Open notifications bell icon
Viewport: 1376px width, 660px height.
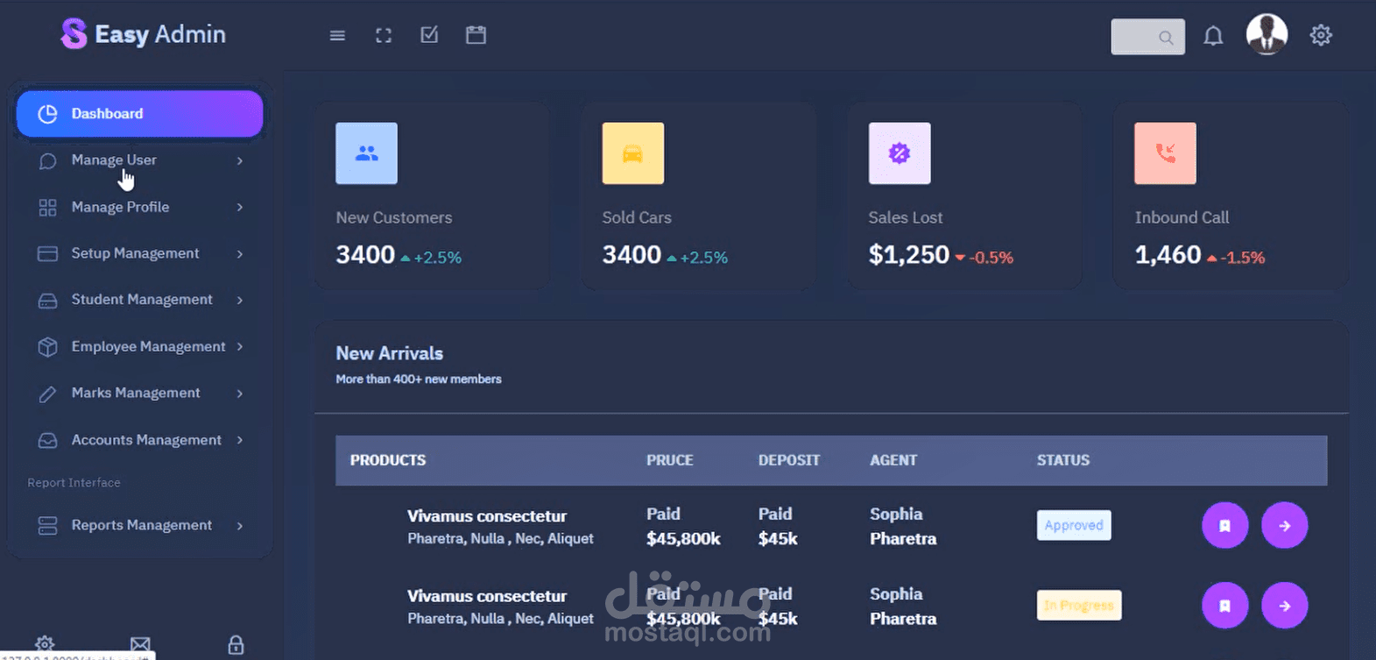1213,36
